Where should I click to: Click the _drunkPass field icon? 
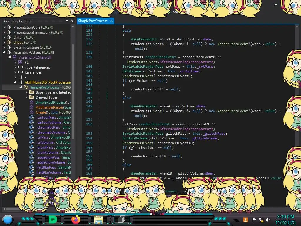[x=31, y=147]
